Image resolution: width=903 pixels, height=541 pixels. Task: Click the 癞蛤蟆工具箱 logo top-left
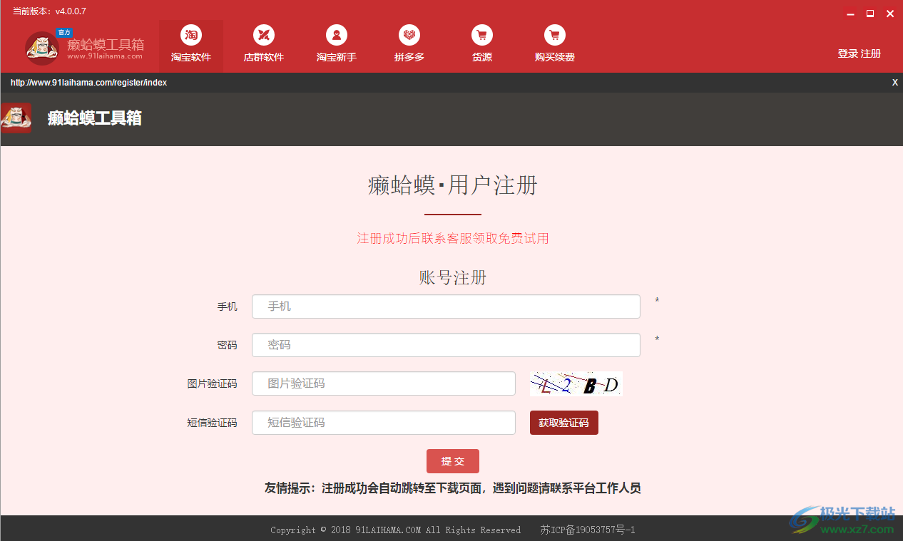[x=42, y=48]
